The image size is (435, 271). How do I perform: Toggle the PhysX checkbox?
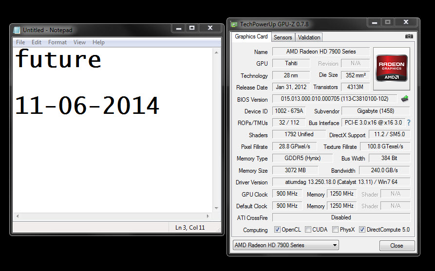click(335, 230)
